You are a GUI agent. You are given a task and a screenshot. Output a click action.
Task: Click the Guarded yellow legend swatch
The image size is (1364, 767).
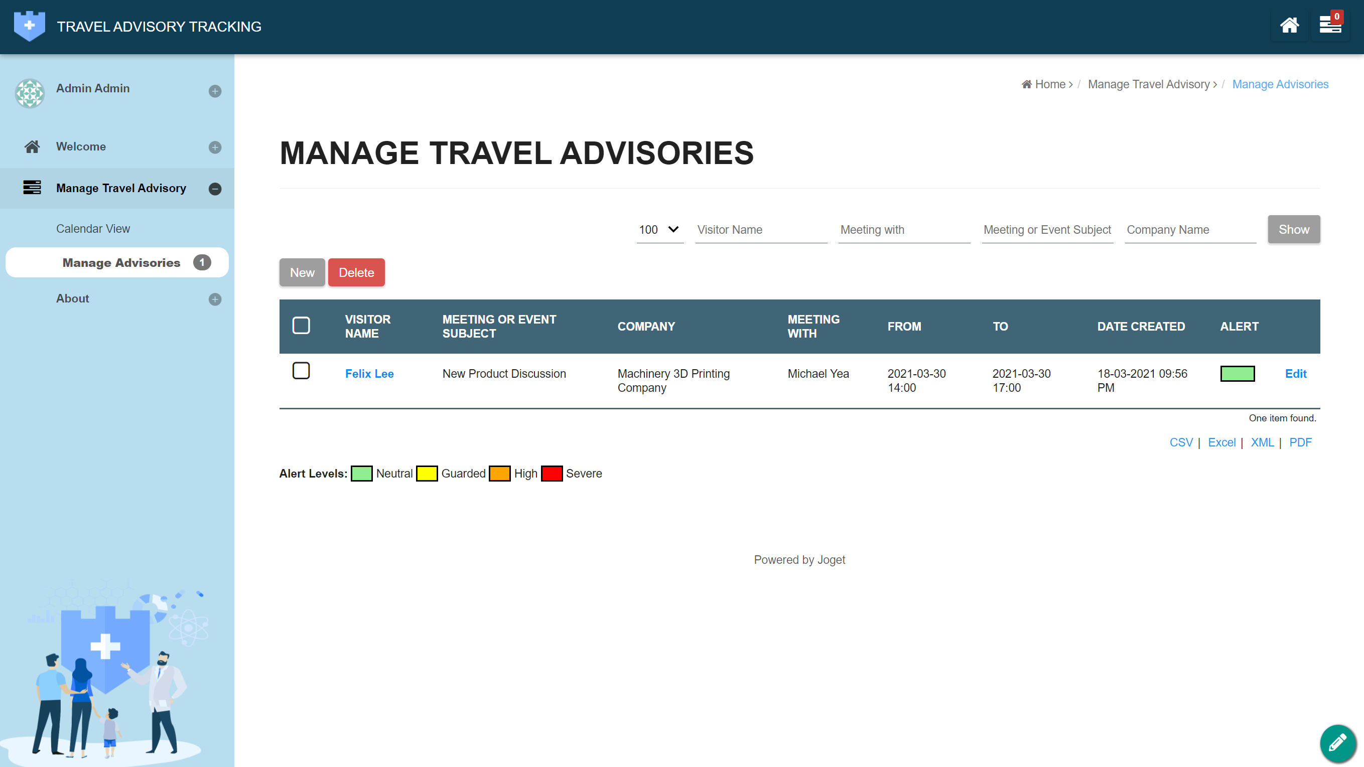click(x=427, y=473)
